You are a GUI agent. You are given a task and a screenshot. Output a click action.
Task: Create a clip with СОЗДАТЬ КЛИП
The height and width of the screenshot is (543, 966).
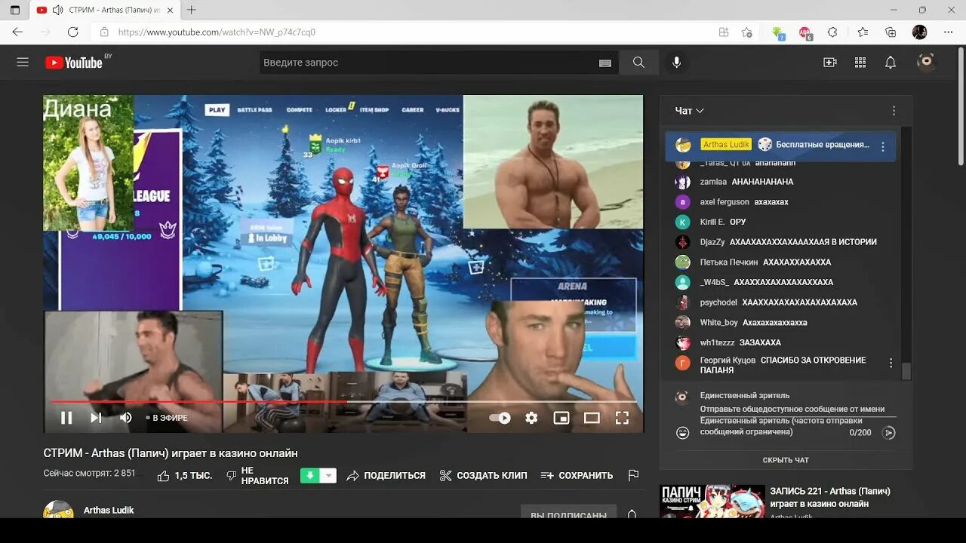coord(483,476)
